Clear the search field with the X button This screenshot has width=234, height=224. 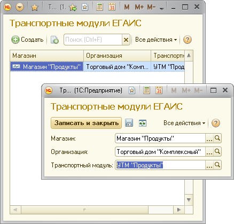tap(126, 40)
